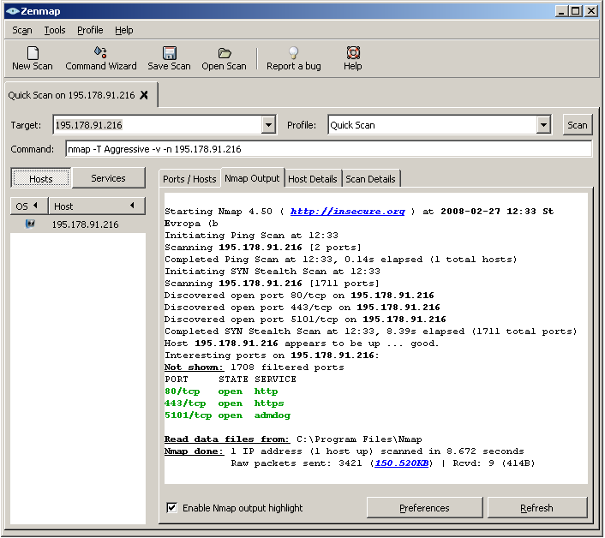Viewport: 605px width, 538px height.
Task: Open the Tools menu
Action: 55,30
